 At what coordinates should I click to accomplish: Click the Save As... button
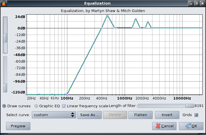(89, 115)
